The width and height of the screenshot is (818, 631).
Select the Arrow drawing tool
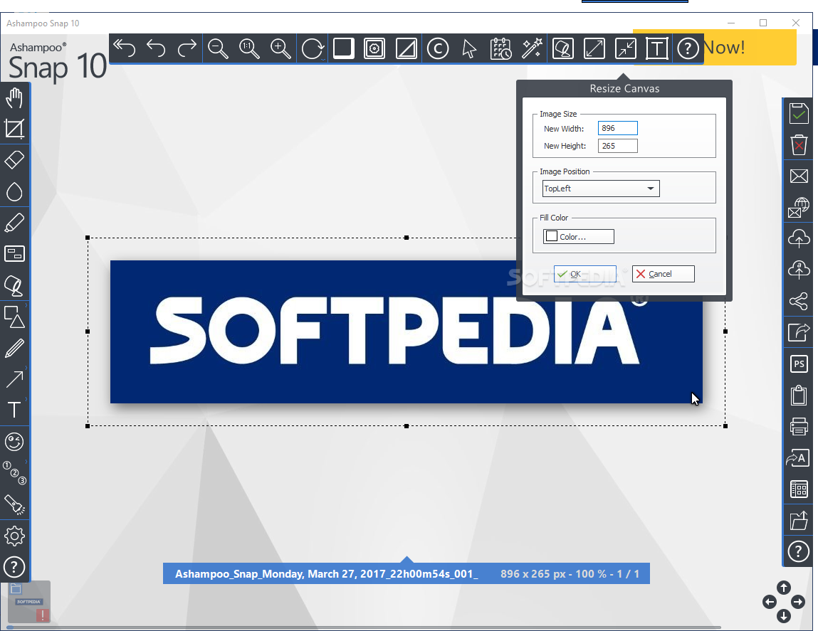(x=14, y=379)
